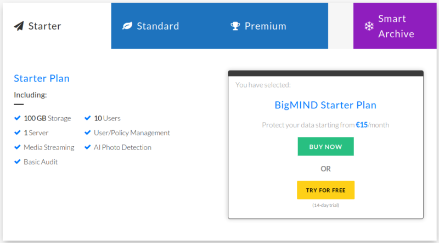Click the €15 monthly price text
This screenshot has width=439, height=243.
coord(362,125)
